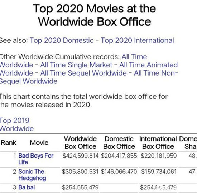
Task: Select the $146,066,470 domestic gross cell
Action: (119, 172)
